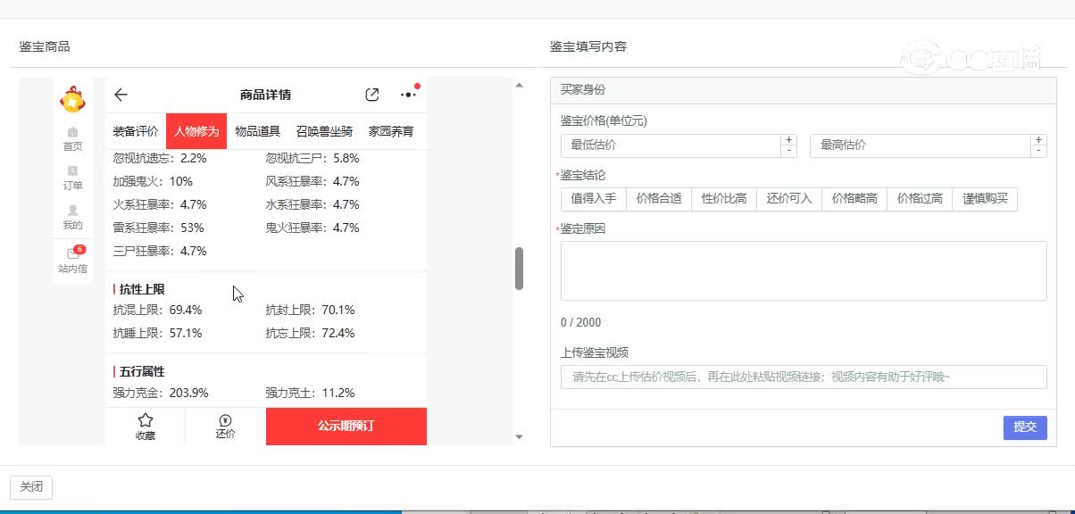Increment 最低估价 using the plus stepper
The image size is (1075, 514).
[789, 139]
